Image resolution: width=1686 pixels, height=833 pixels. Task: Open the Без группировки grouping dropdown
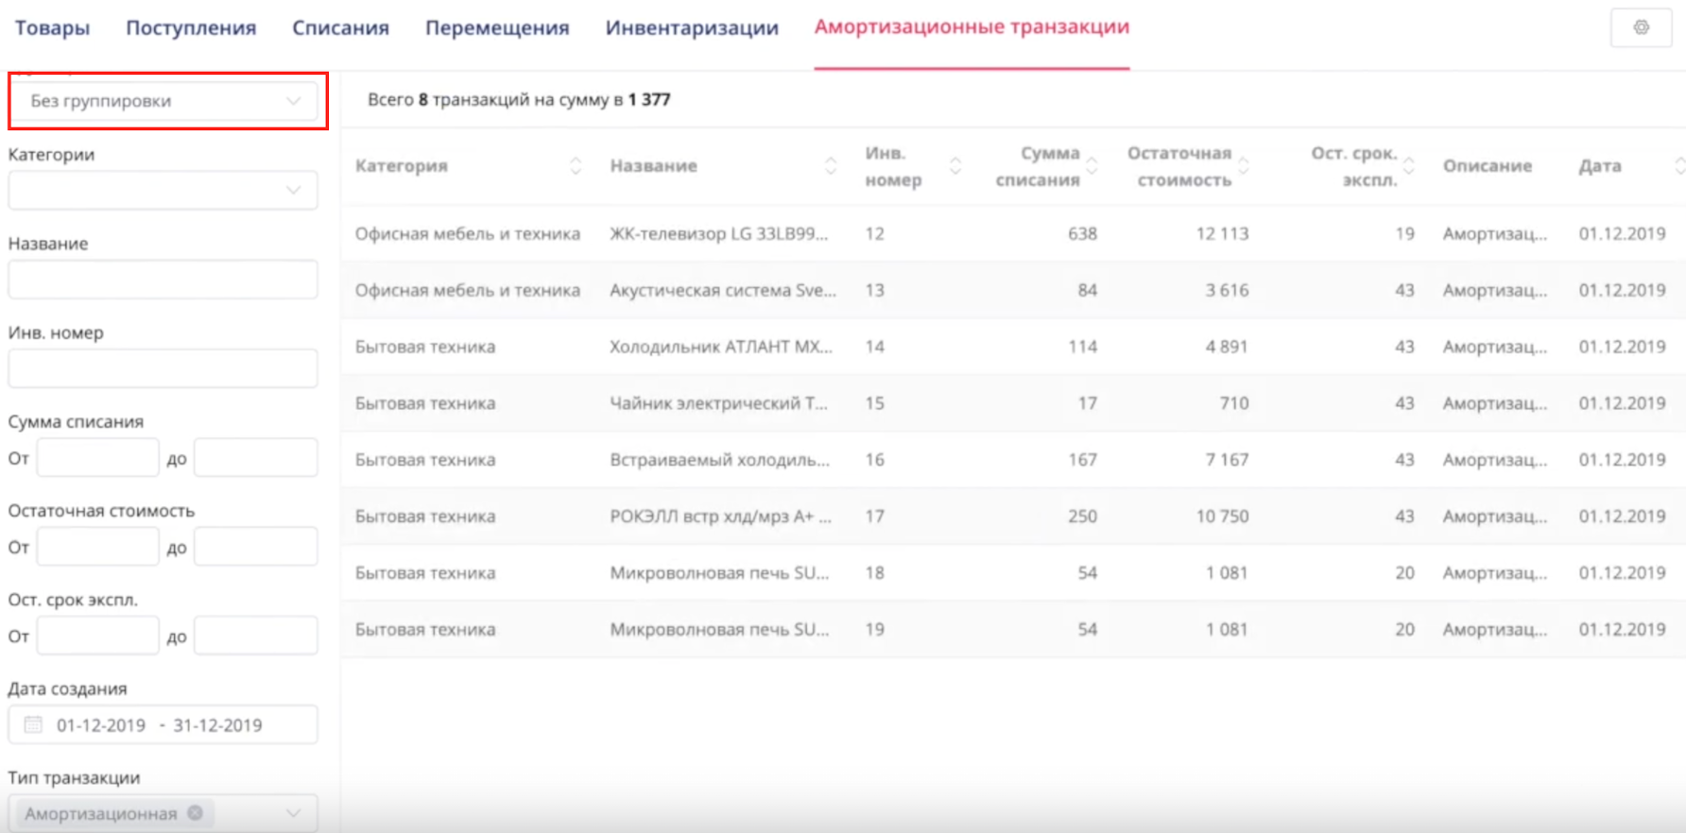(163, 101)
